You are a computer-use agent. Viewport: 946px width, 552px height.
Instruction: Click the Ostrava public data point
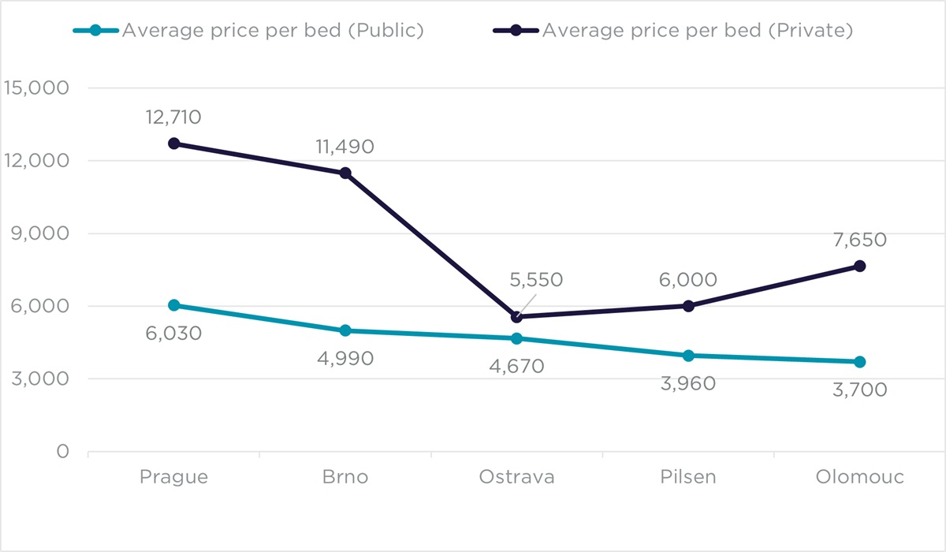click(517, 338)
